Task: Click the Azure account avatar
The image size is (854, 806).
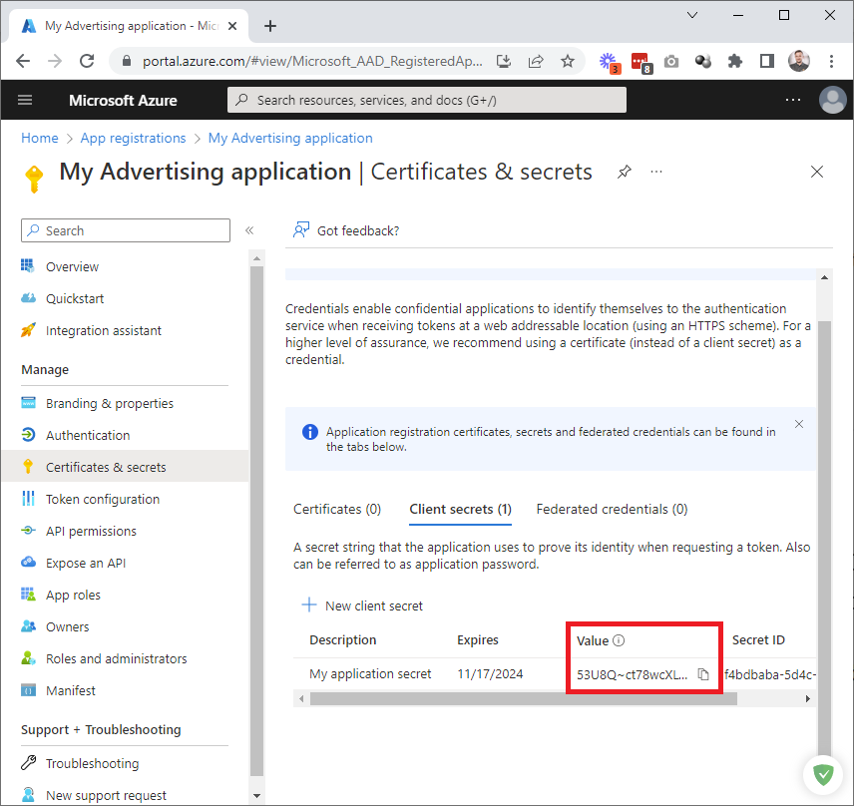Action: [831, 100]
